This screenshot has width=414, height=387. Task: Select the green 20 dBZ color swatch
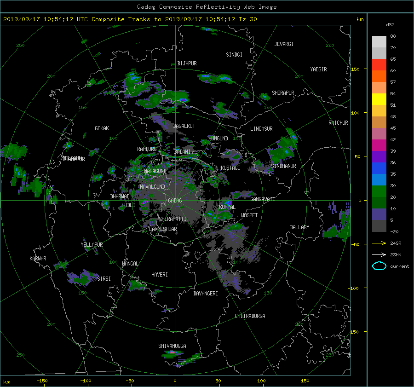[379, 191]
